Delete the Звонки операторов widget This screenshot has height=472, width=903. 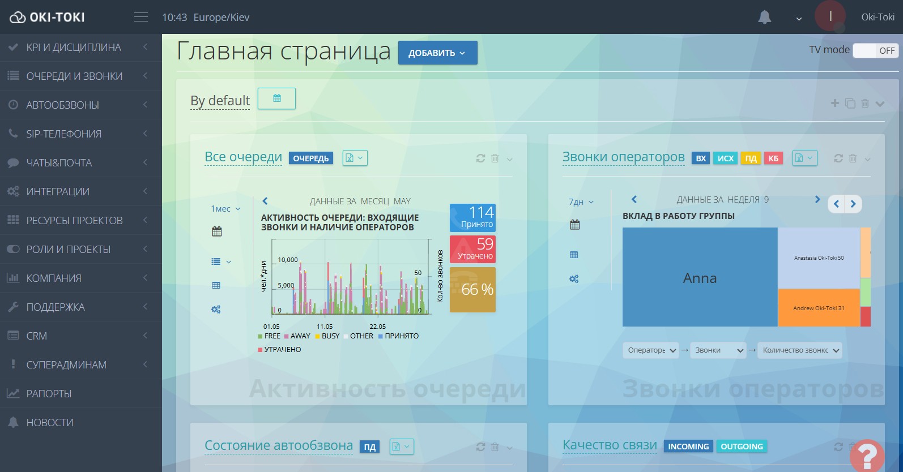coord(853,158)
